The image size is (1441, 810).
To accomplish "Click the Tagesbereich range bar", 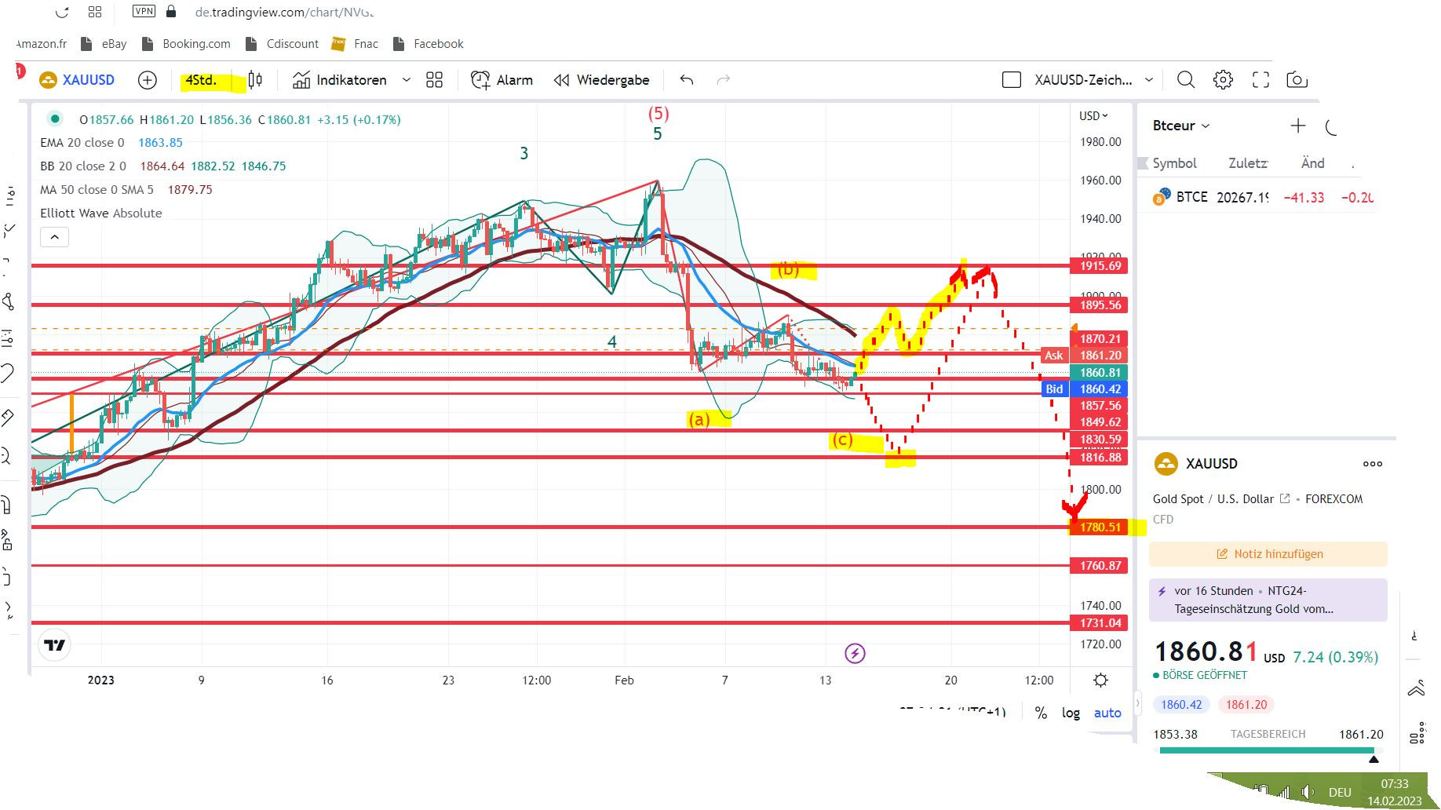I will pos(1268,751).
